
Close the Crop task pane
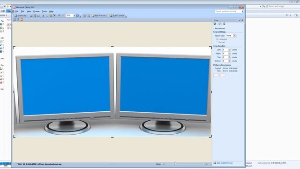coord(242,20)
